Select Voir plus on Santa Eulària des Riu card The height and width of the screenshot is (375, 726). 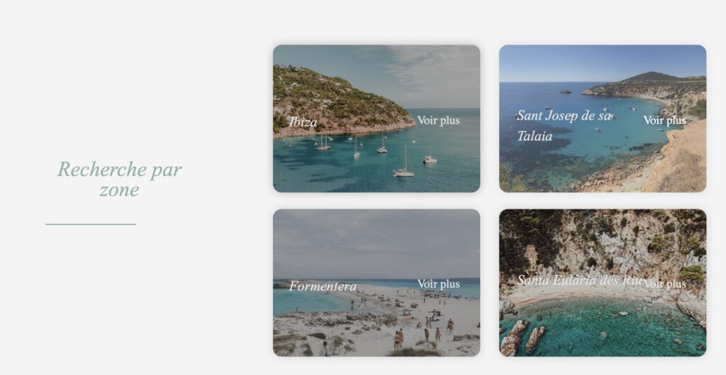click(664, 284)
